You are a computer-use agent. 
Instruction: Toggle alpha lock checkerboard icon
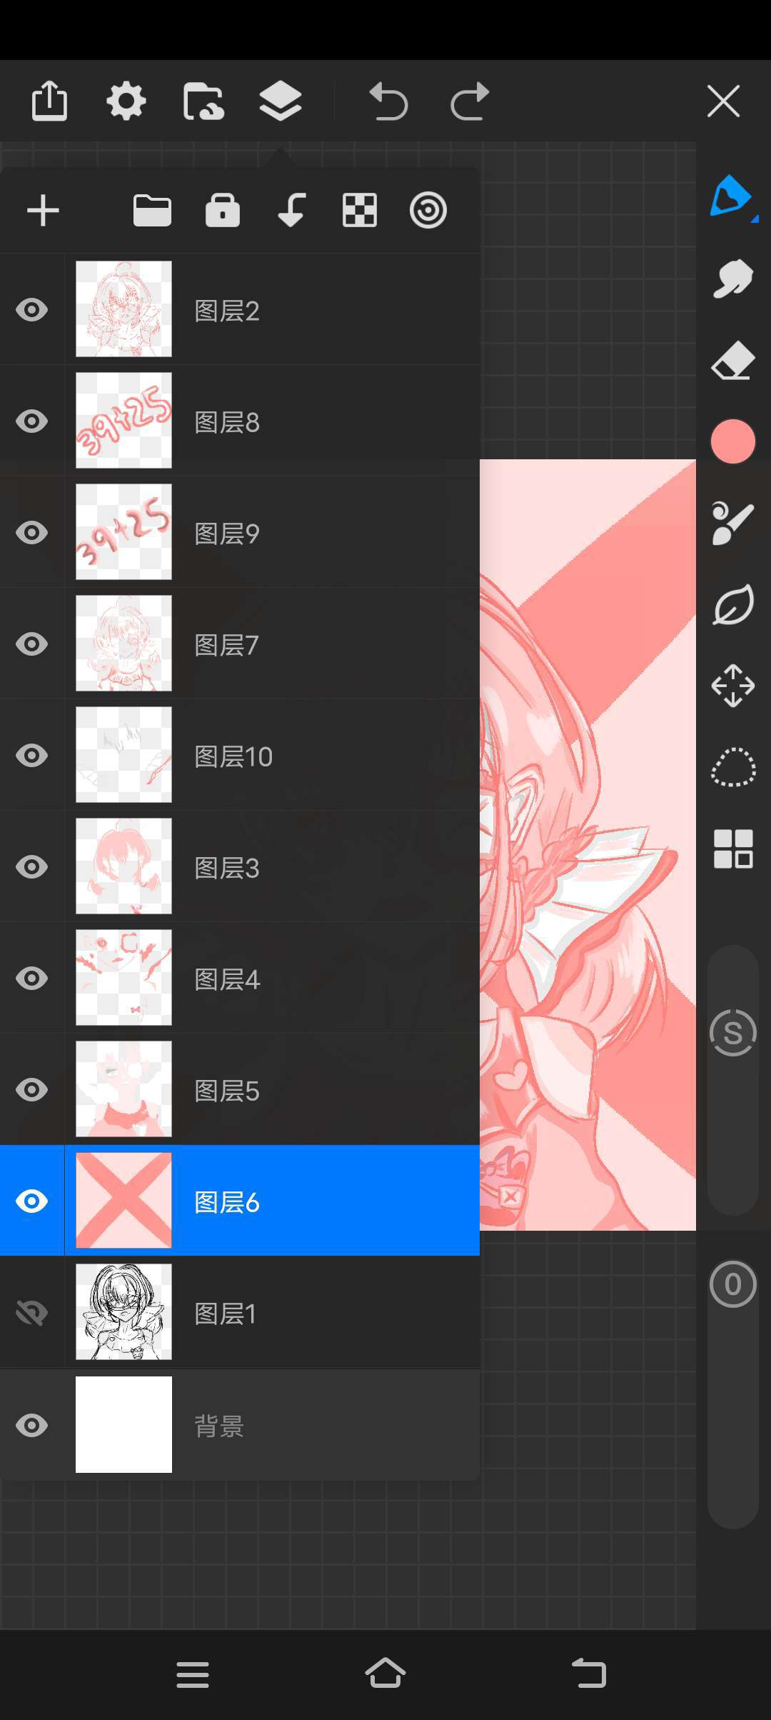[x=360, y=211]
